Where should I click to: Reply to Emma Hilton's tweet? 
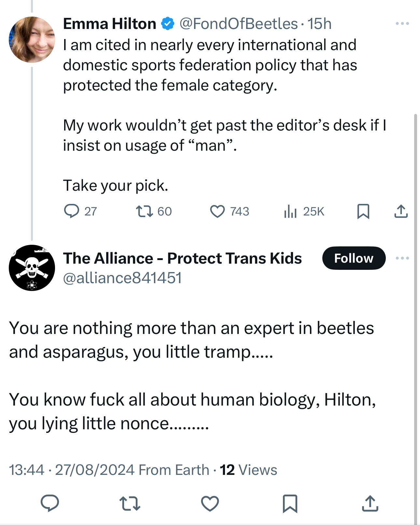[x=72, y=211]
